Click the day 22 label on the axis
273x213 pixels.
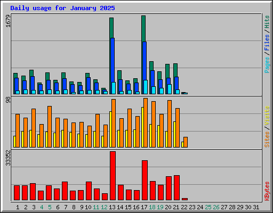pos(184,207)
